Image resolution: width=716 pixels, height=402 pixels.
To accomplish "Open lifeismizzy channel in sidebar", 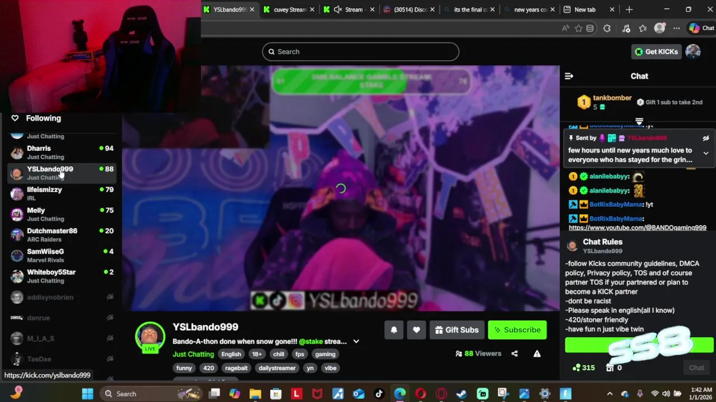I will [x=62, y=194].
